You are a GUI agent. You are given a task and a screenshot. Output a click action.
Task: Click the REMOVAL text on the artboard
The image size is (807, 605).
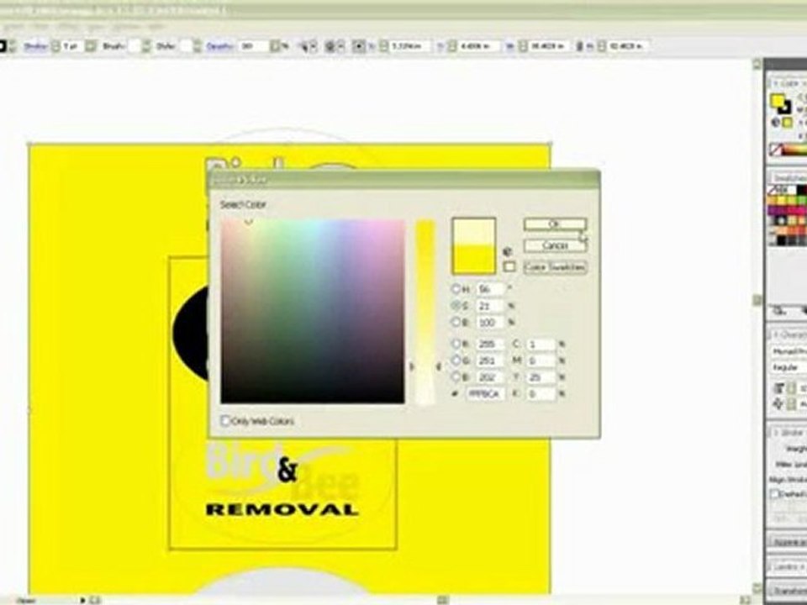tap(282, 510)
